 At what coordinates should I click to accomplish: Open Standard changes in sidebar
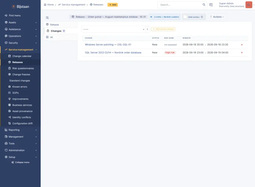[x=20, y=81]
